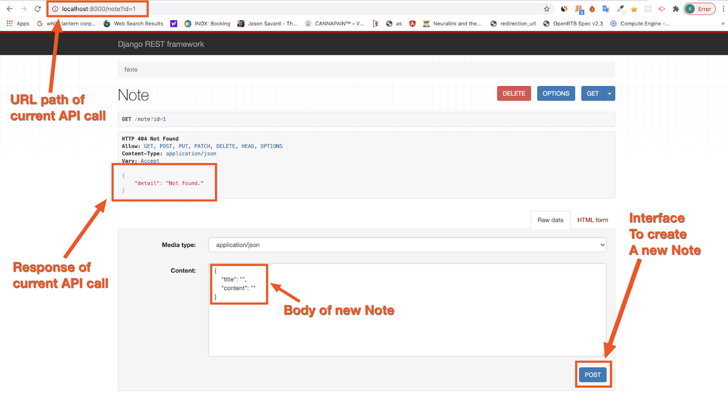The width and height of the screenshot is (728, 398).
Task: Click the browser back arrow
Action: tap(10, 9)
